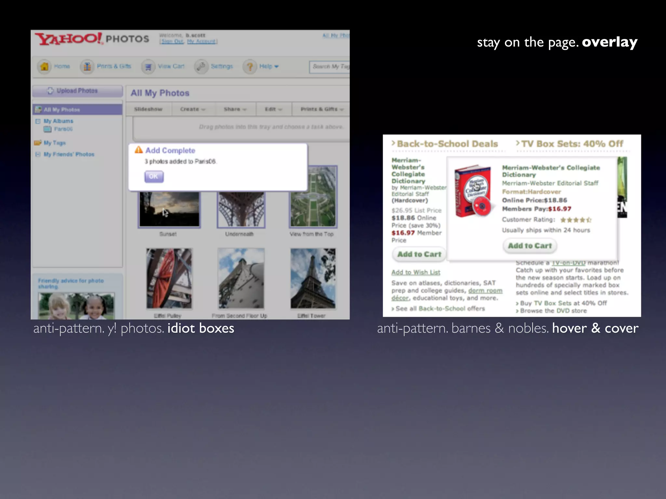
Task: Click the Sign Out link
Action: [172, 41]
